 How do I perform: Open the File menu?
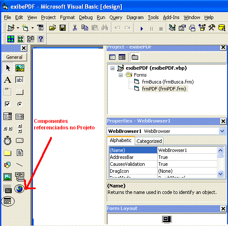pyautogui.click(x=7, y=17)
